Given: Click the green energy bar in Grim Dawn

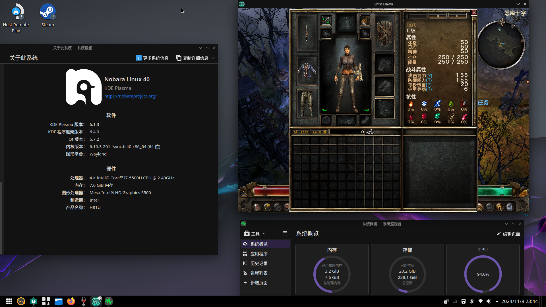Looking at the screenshot, I should tap(495, 192).
